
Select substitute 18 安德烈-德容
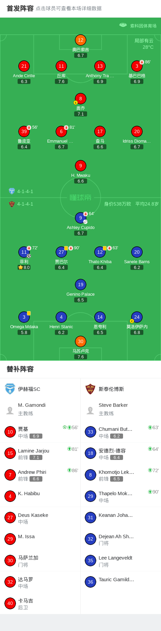(121, 453)
